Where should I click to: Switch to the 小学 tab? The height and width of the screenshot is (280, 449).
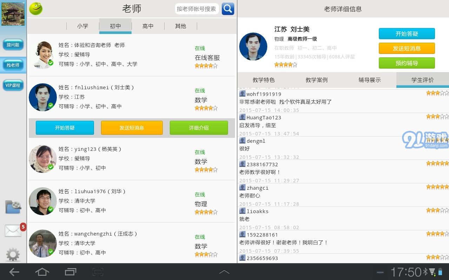[83, 26]
